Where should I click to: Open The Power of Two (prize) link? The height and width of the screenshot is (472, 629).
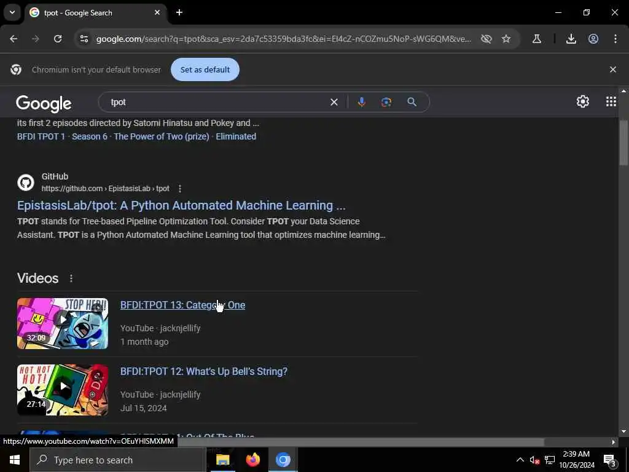tap(162, 136)
